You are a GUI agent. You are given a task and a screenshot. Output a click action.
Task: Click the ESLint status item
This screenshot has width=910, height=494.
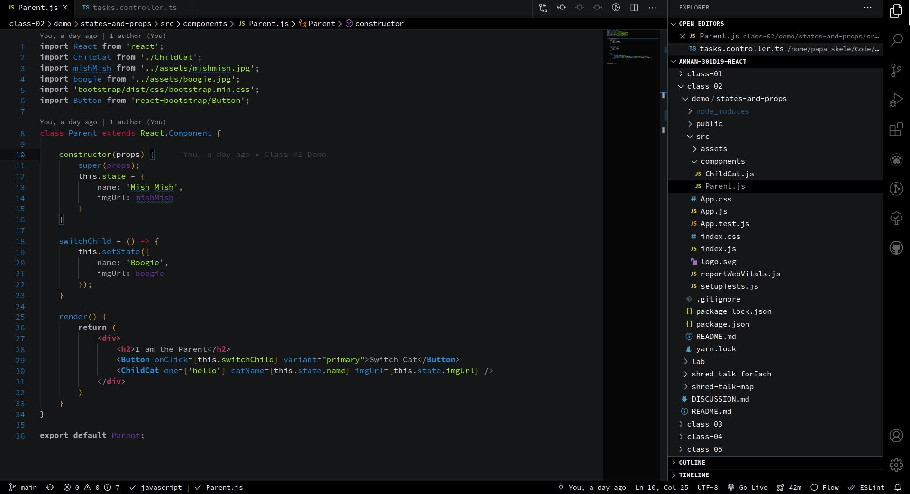866,487
